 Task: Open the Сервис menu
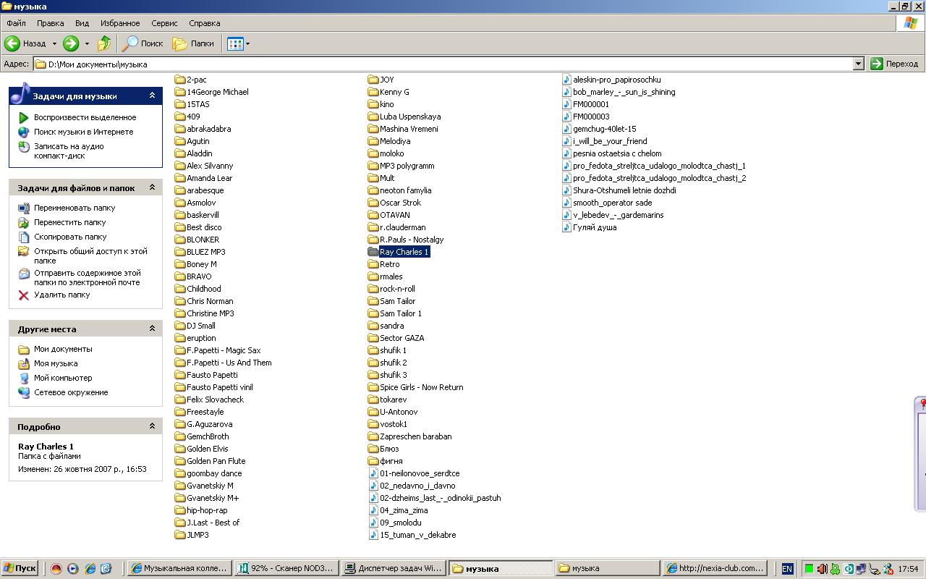164,23
